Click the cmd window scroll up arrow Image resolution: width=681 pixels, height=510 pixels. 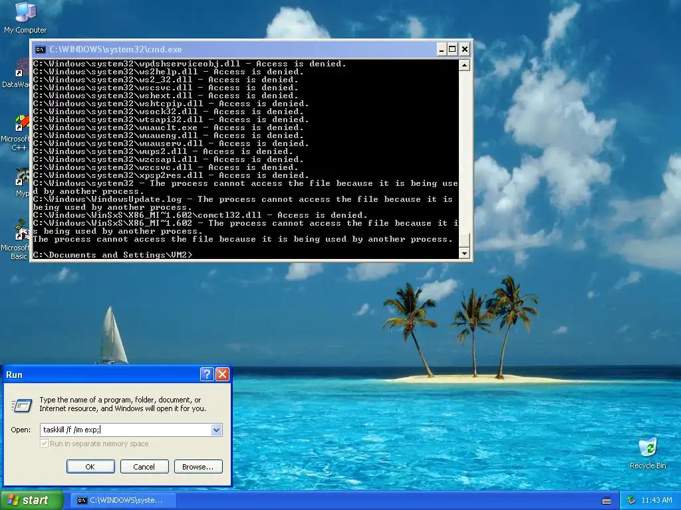tap(464, 66)
